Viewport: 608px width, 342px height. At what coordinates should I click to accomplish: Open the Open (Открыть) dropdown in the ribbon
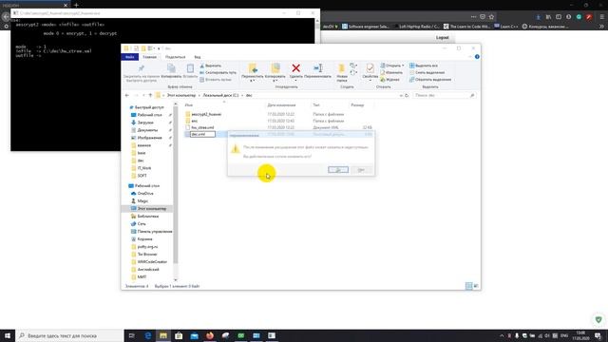(392, 66)
